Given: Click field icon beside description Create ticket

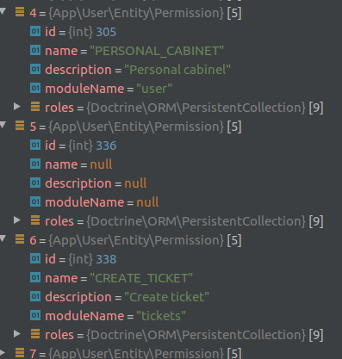Looking at the screenshot, I should coord(35,296).
